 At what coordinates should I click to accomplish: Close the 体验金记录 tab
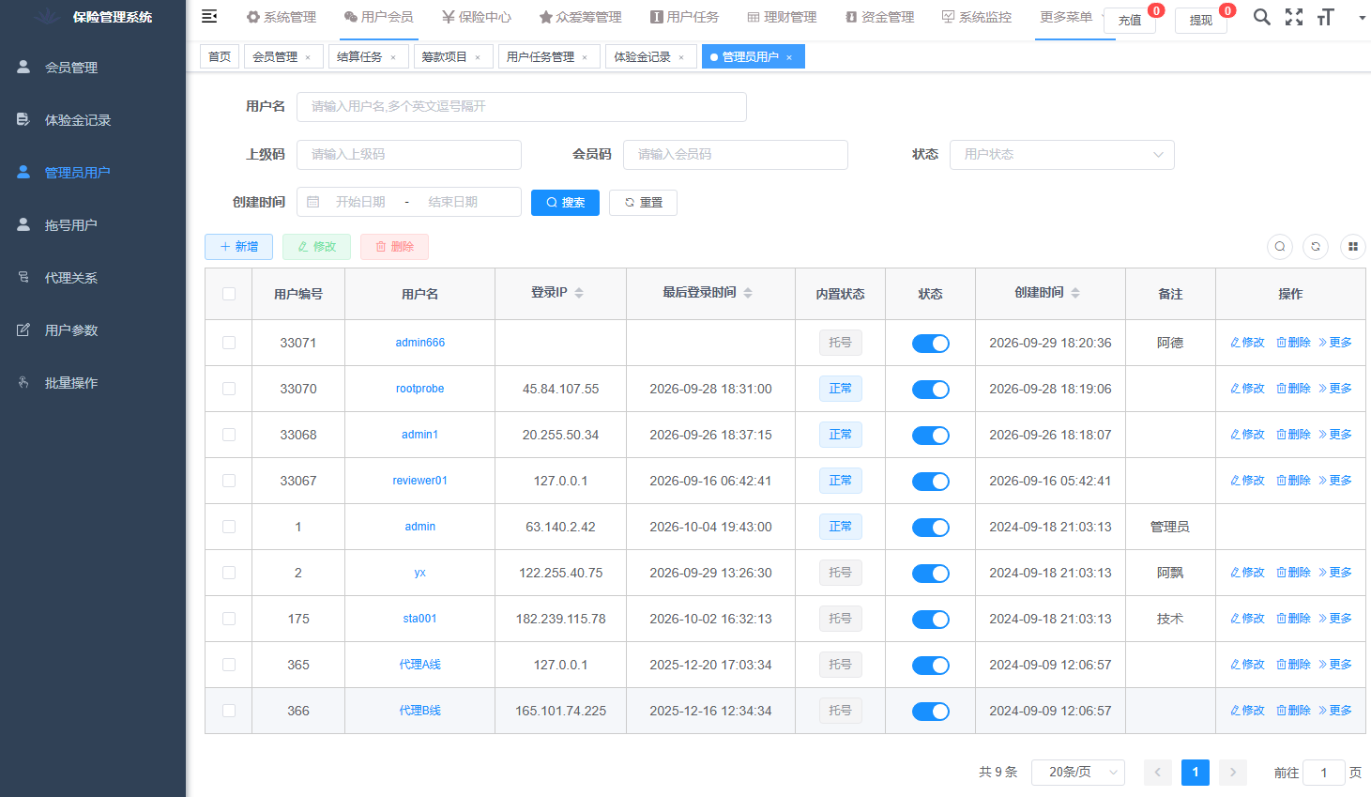pos(681,58)
